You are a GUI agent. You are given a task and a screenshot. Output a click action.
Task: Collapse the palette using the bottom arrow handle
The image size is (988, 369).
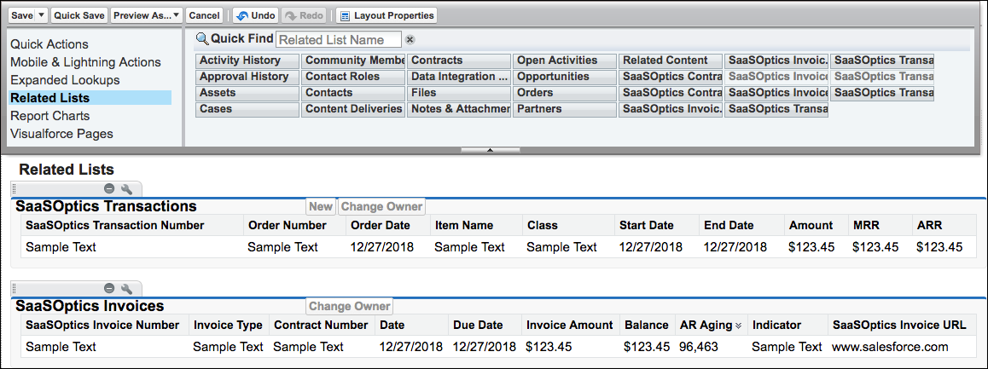(x=491, y=150)
